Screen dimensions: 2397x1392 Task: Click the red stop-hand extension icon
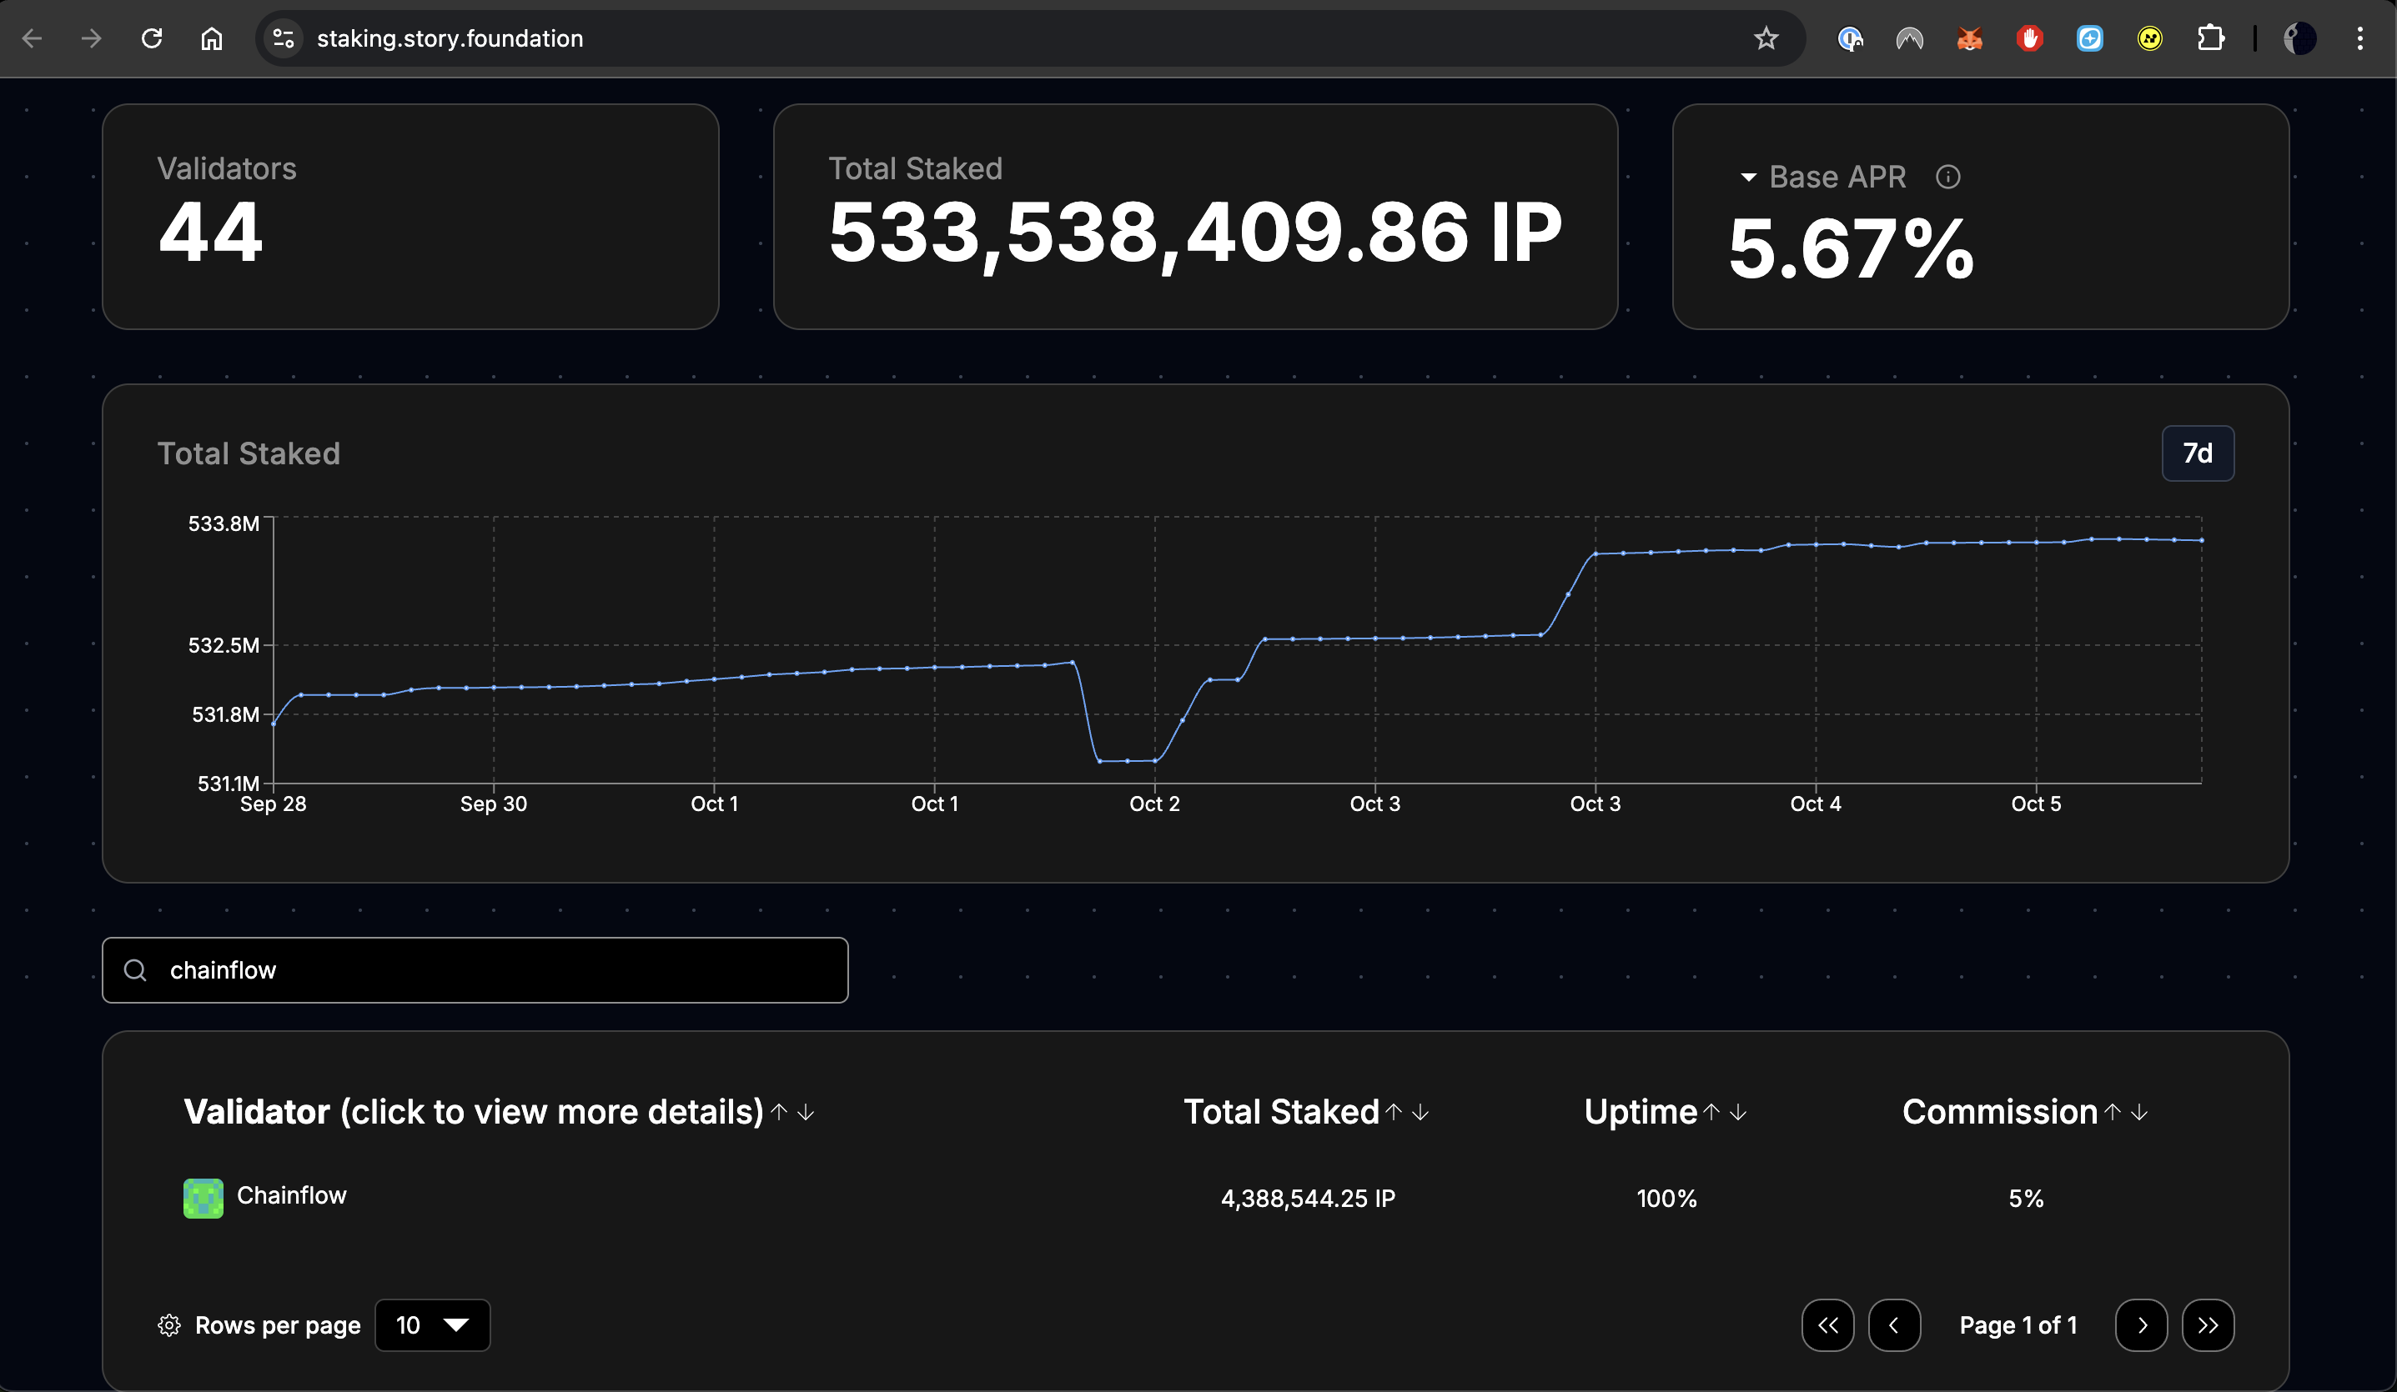tap(2029, 39)
